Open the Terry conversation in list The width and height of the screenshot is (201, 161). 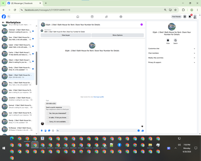[18, 84]
